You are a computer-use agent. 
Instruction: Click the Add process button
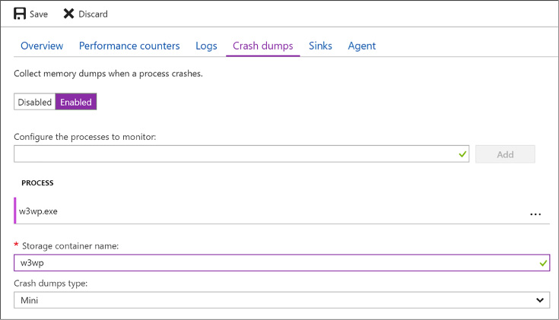[x=505, y=154]
